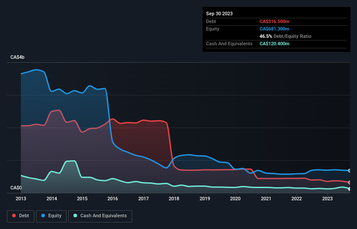Viewport: 357px width, 229px height.
Task: Click the 2015 x-axis label
Action: (82, 199)
